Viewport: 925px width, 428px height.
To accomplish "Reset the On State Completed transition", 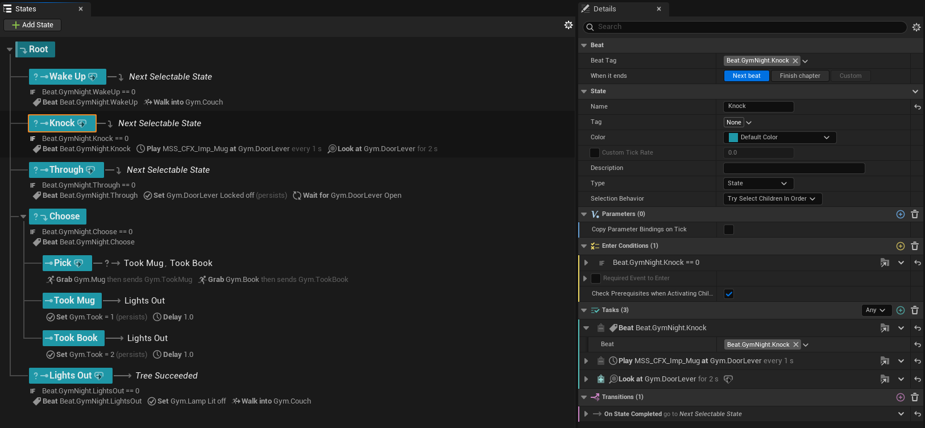I will pyautogui.click(x=918, y=414).
